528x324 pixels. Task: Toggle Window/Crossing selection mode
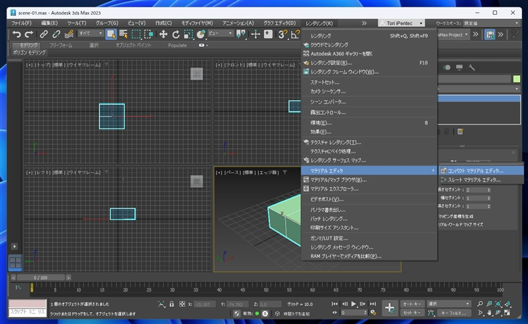tap(148, 34)
